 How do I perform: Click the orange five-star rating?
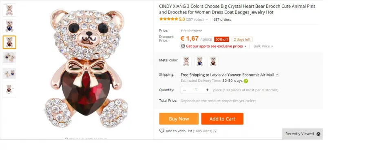(x=168, y=19)
